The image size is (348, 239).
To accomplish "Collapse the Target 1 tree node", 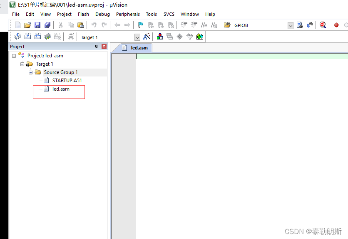I will [22, 64].
